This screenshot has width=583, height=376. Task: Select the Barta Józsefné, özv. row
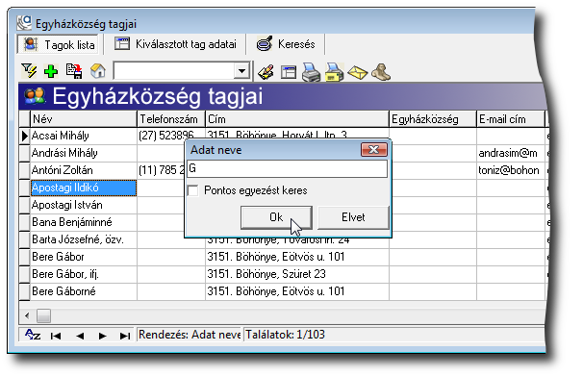(x=84, y=239)
